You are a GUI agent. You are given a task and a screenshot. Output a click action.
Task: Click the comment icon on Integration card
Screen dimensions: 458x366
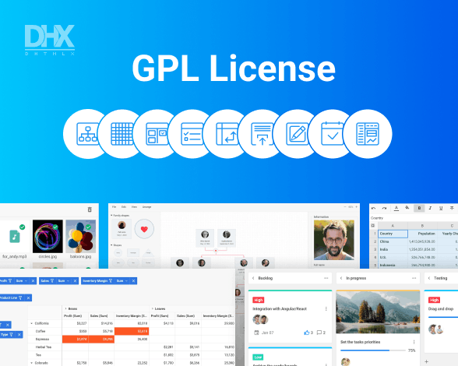pos(319,333)
